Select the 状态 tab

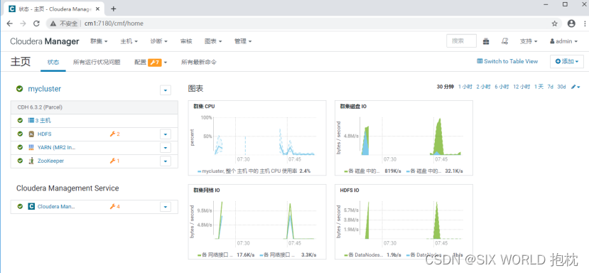pos(53,63)
